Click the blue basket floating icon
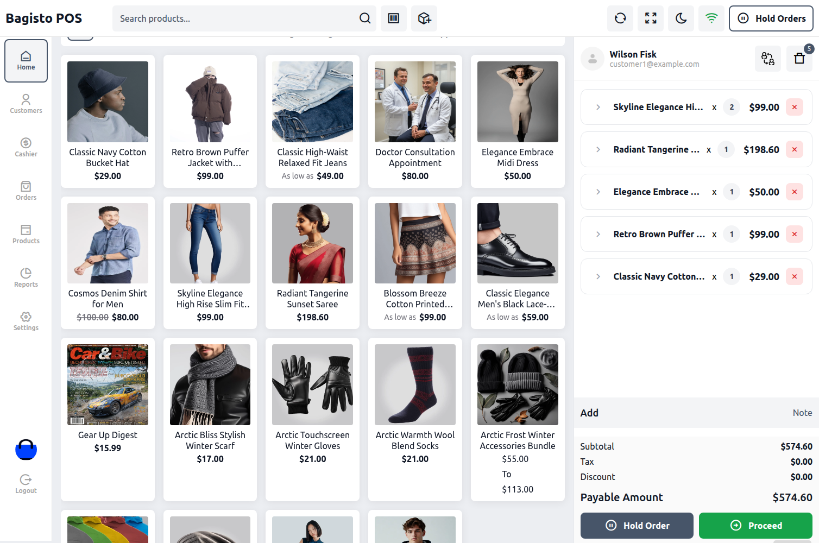The image size is (819, 543). (x=26, y=450)
